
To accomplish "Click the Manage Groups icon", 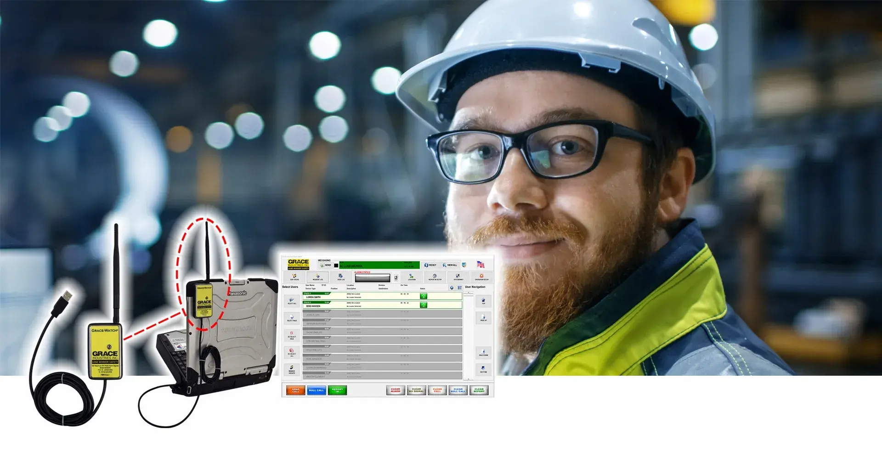I will (x=292, y=369).
